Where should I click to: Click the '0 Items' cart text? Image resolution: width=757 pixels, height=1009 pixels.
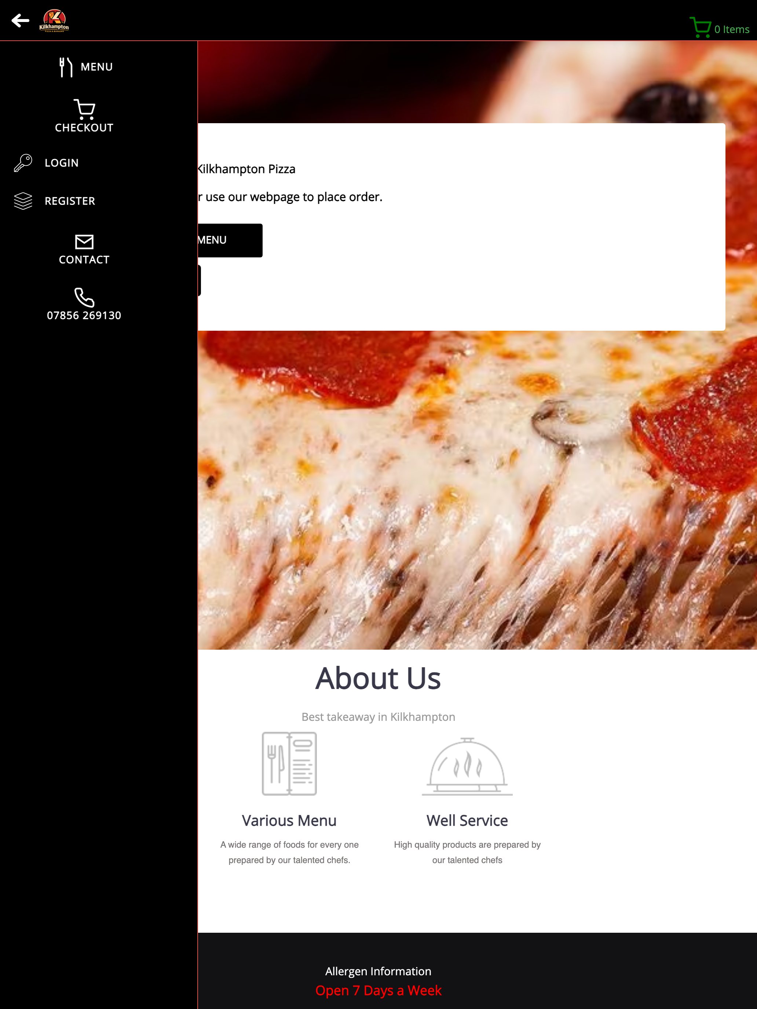[x=731, y=30]
